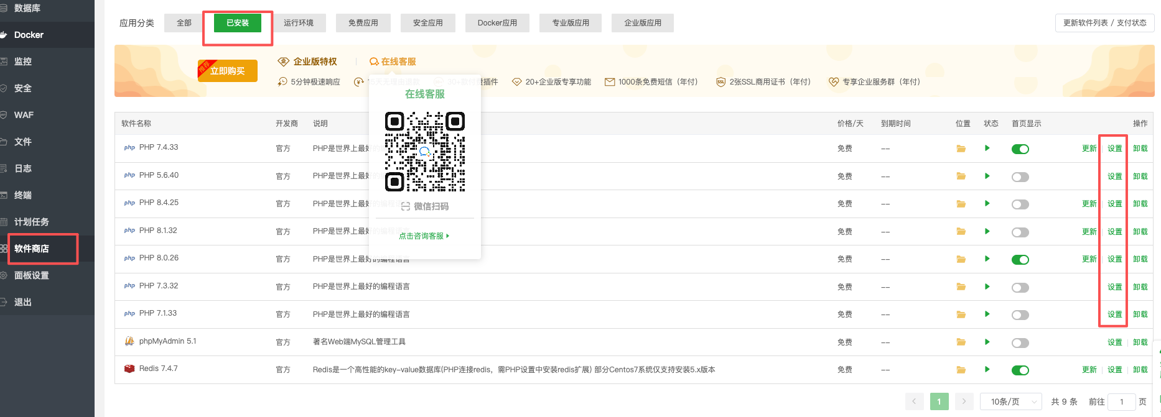
Task: Click the status play icon for PHP 8.1.32
Action: (987, 231)
